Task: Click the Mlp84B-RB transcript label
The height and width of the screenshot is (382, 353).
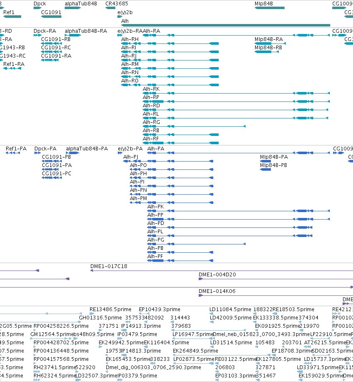Action: (268, 48)
